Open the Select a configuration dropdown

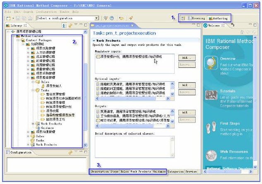coord(96,18)
